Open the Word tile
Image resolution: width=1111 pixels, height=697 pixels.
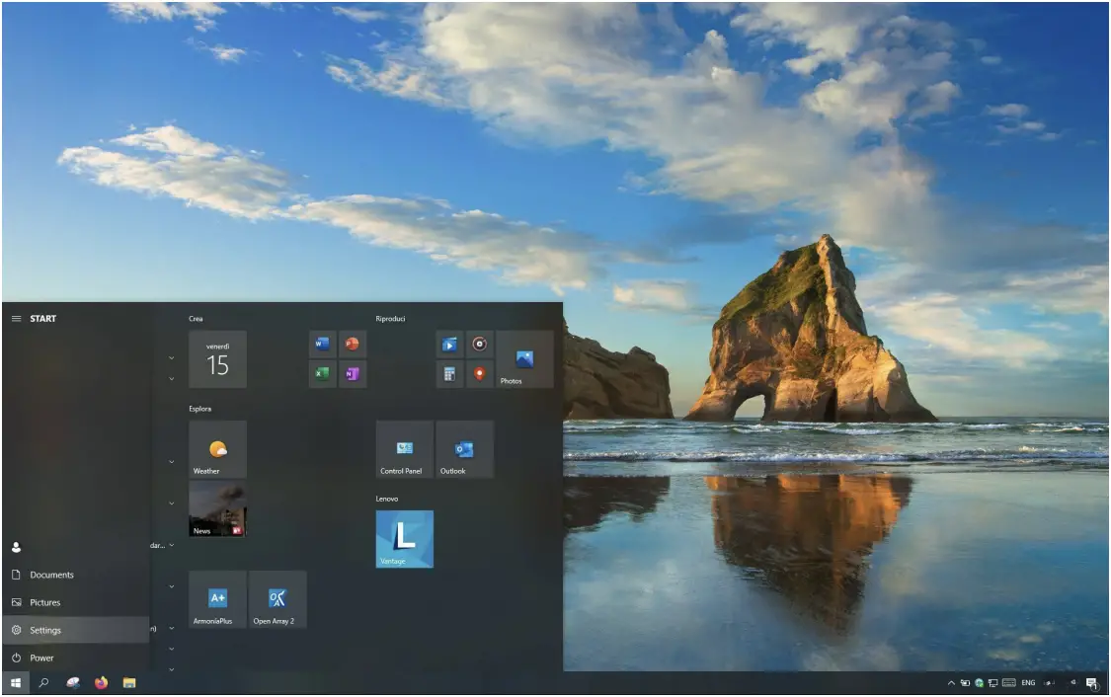322,345
